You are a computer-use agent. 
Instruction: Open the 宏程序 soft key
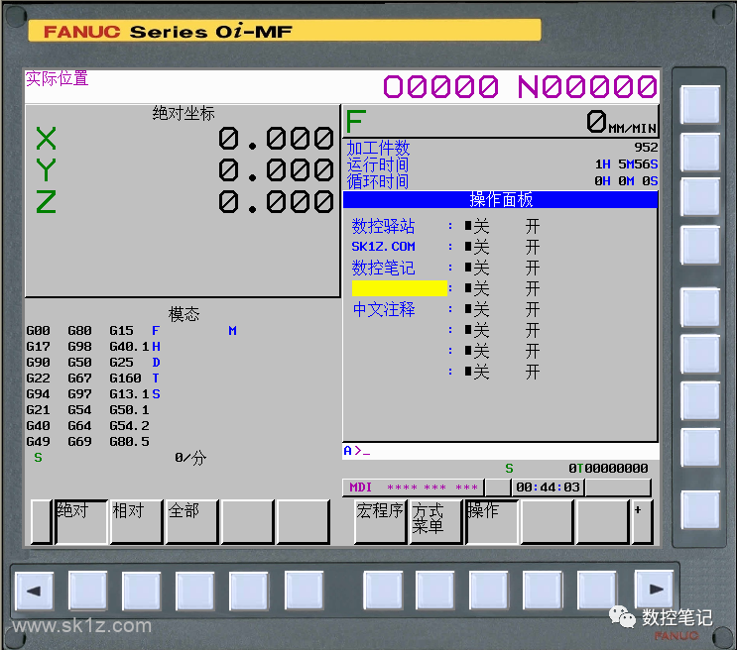pyautogui.click(x=380, y=522)
